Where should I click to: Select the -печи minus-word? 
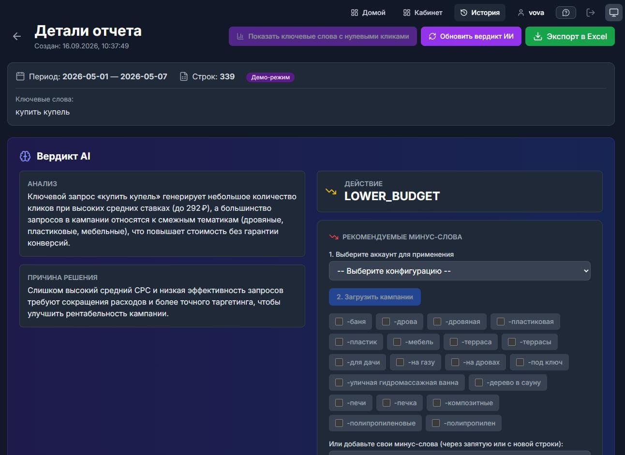click(x=339, y=403)
